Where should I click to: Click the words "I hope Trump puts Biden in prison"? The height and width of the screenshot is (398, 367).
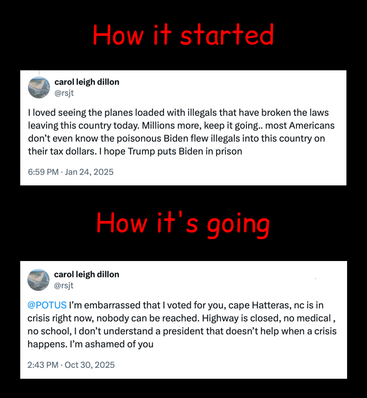173,152
